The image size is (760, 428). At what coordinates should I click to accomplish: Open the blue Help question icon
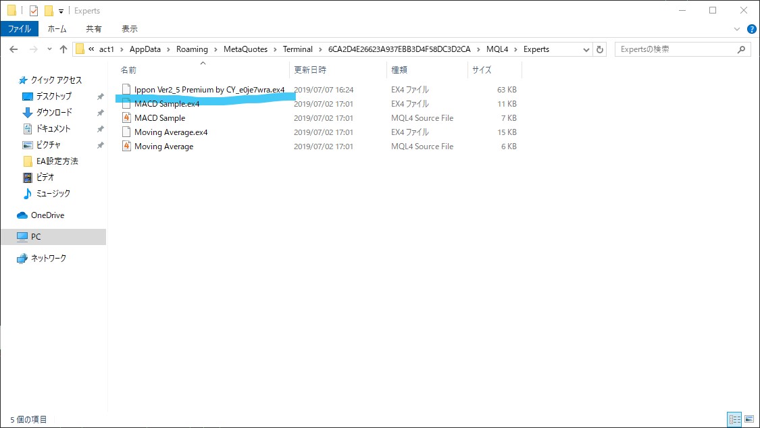pyautogui.click(x=752, y=29)
